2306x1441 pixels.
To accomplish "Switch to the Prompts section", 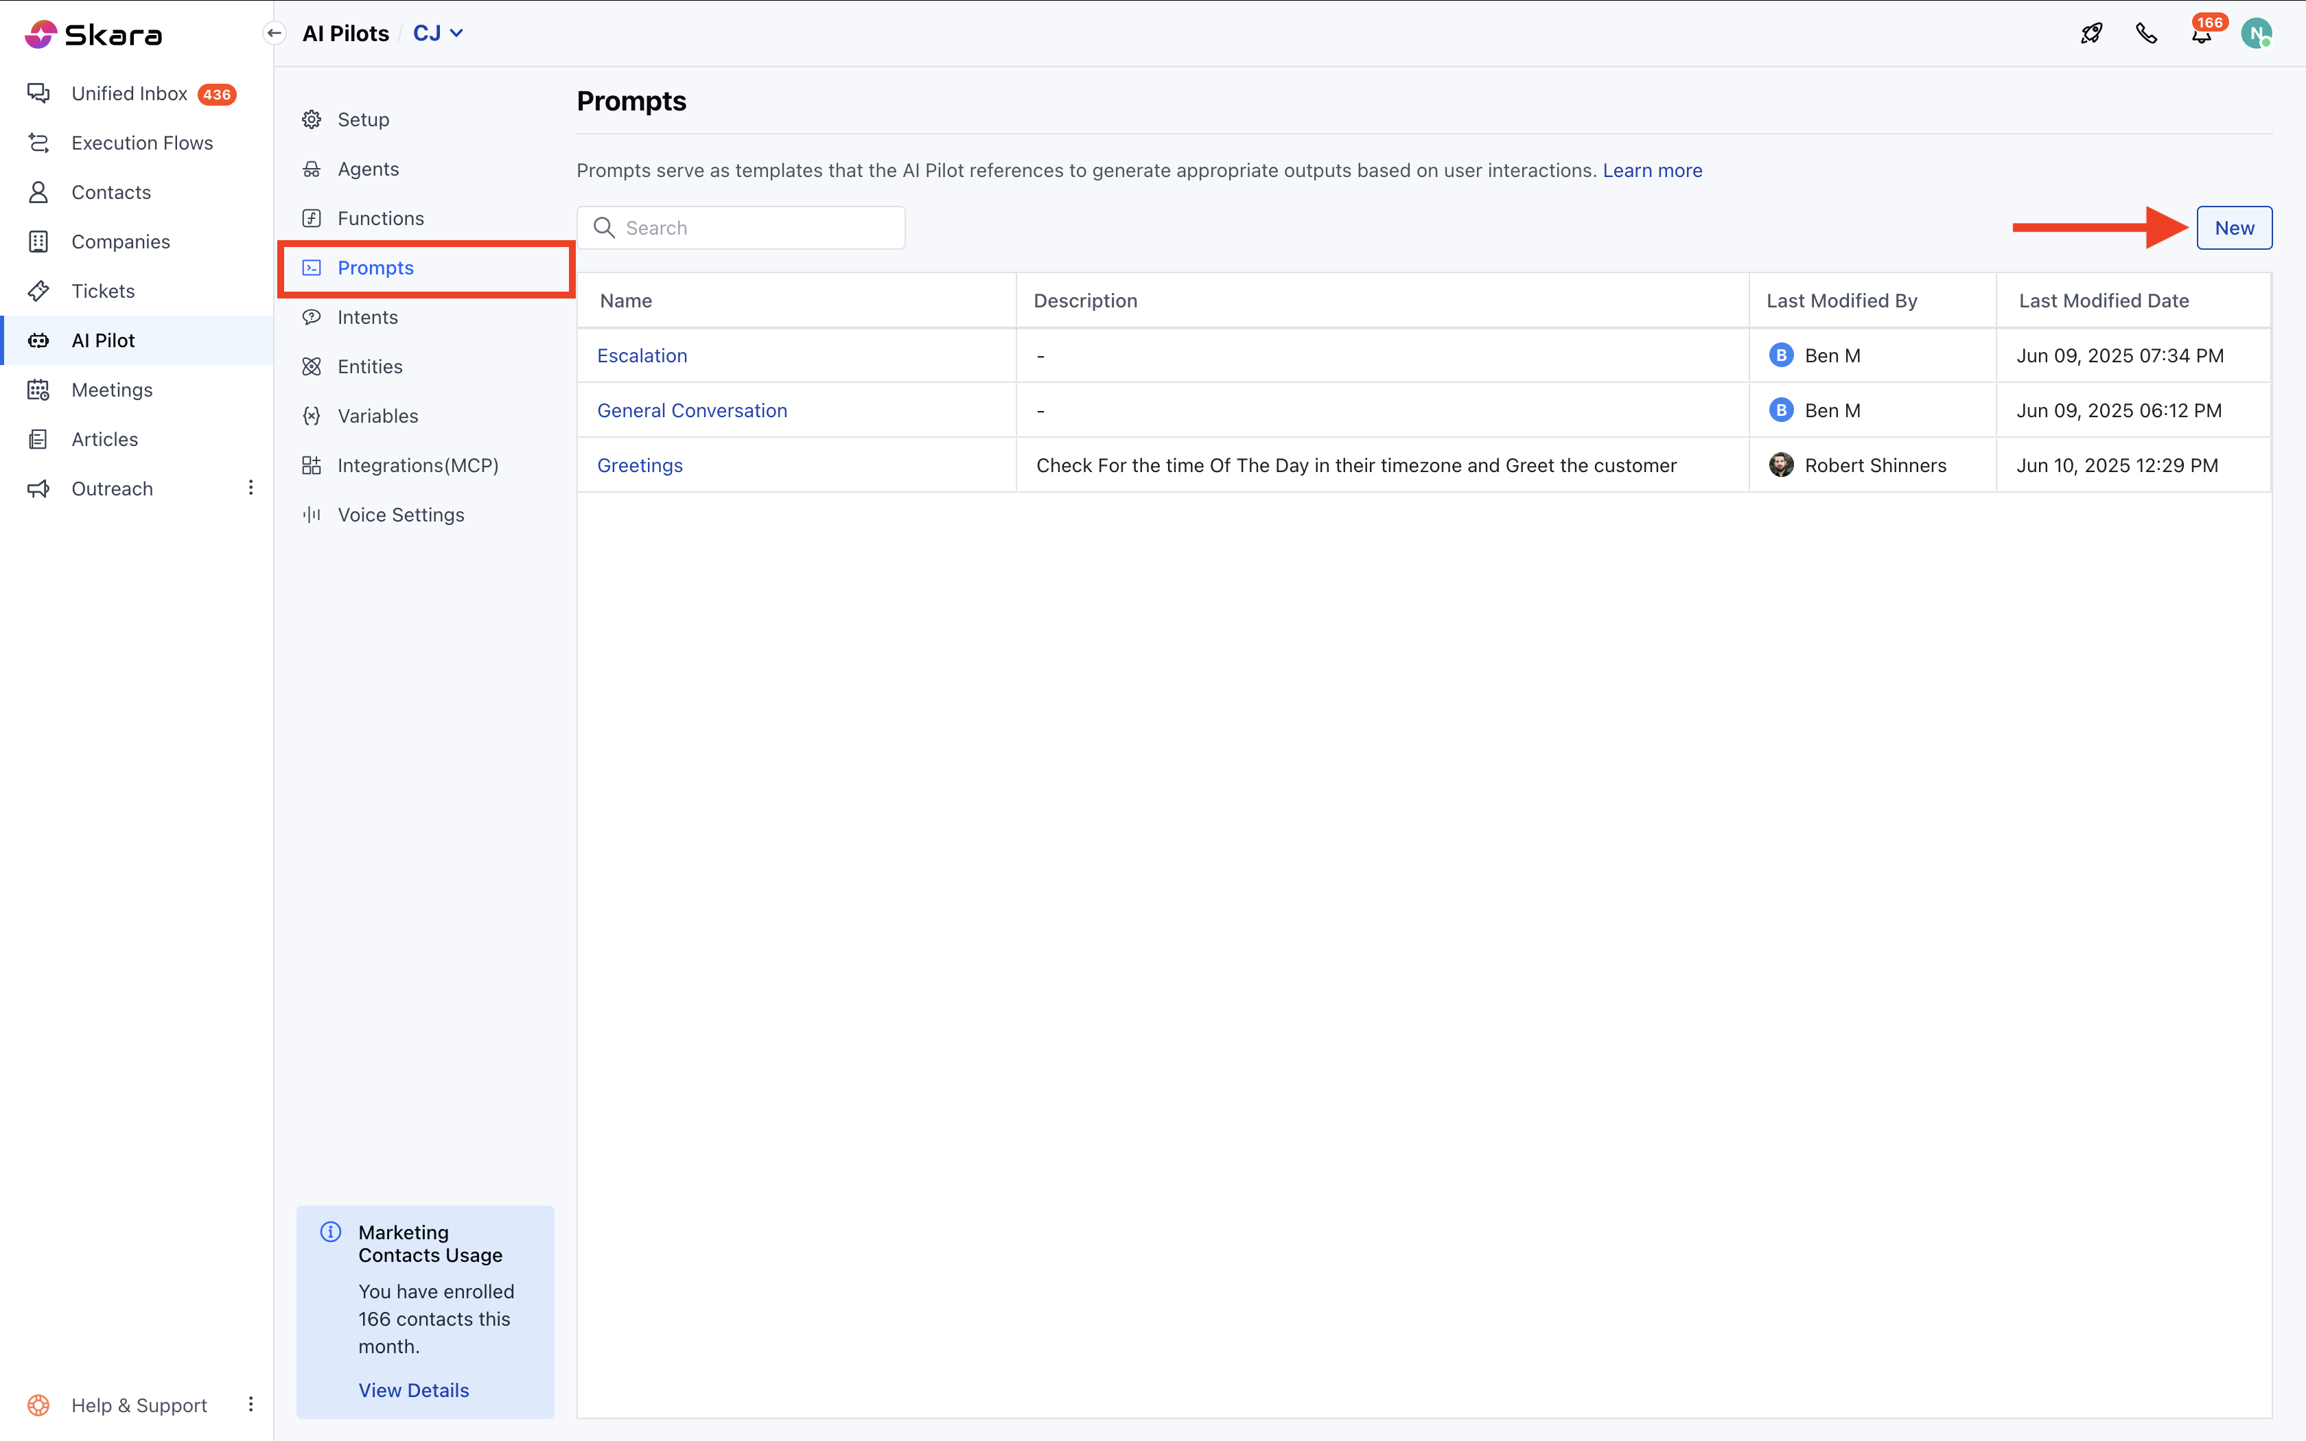I will tap(375, 268).
